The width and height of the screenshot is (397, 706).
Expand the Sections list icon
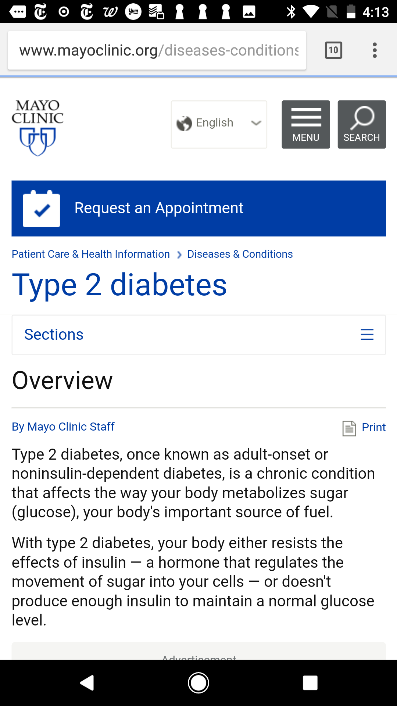(367, 335)
